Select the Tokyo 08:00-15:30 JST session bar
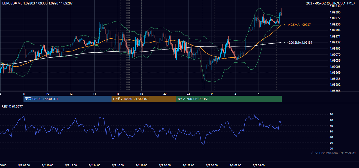Viewport: 359px width, 168px height. [x=67, y=99]
